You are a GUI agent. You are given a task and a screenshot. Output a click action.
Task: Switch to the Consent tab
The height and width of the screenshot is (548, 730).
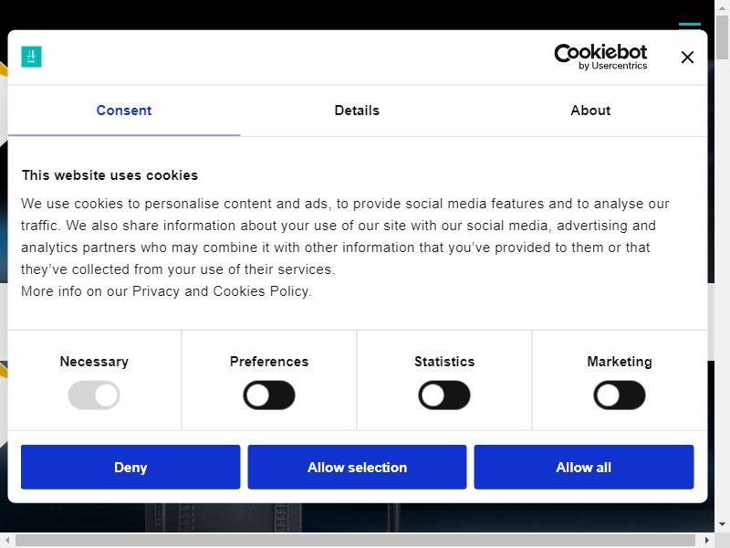[124, 111]
